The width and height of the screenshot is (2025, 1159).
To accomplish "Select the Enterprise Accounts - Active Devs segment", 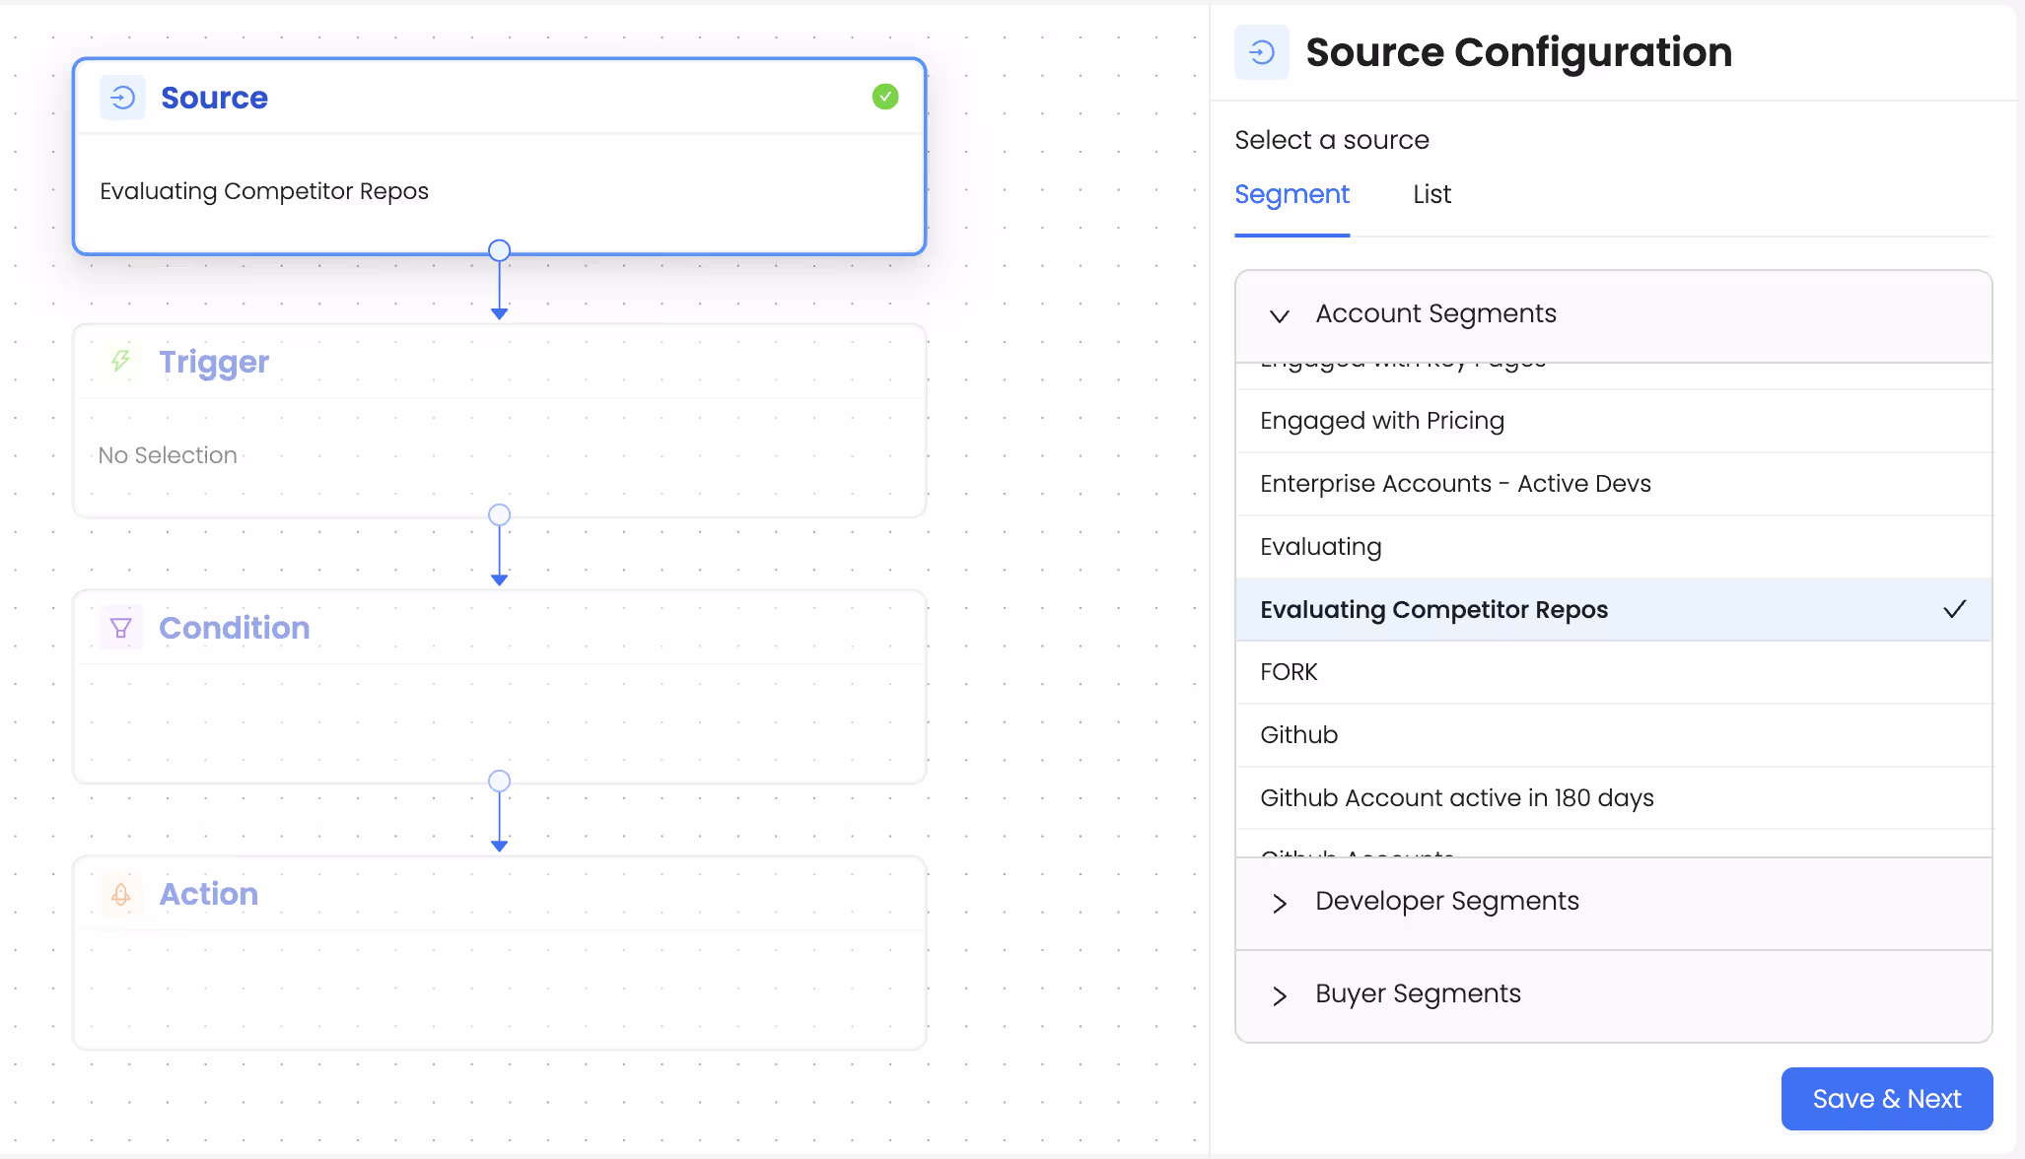I will coord(1455,483).
